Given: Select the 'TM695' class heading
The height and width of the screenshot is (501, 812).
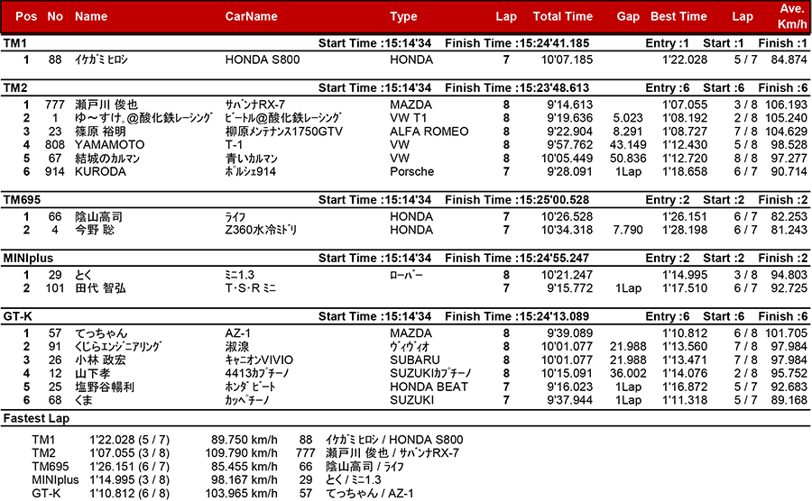Looking at the screenshot, I should [22, 200].
